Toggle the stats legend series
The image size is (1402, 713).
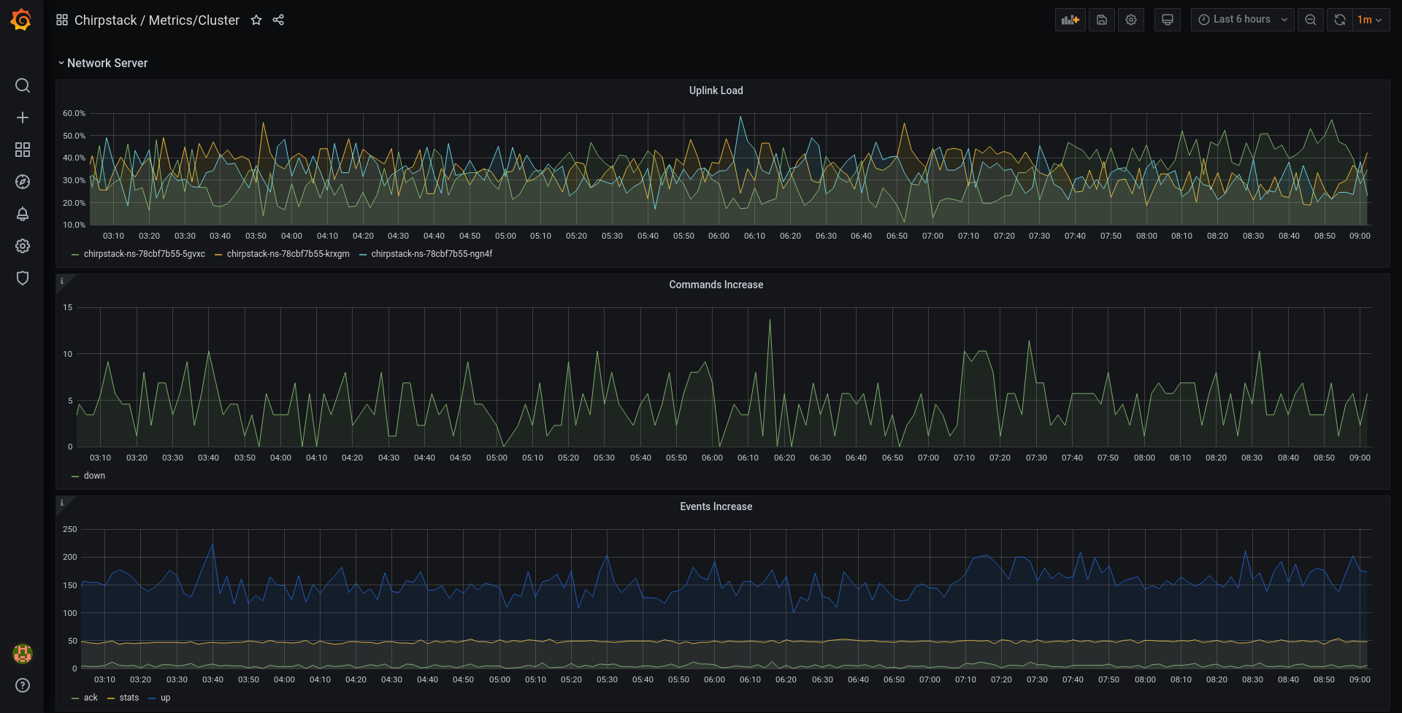(129, 698)
